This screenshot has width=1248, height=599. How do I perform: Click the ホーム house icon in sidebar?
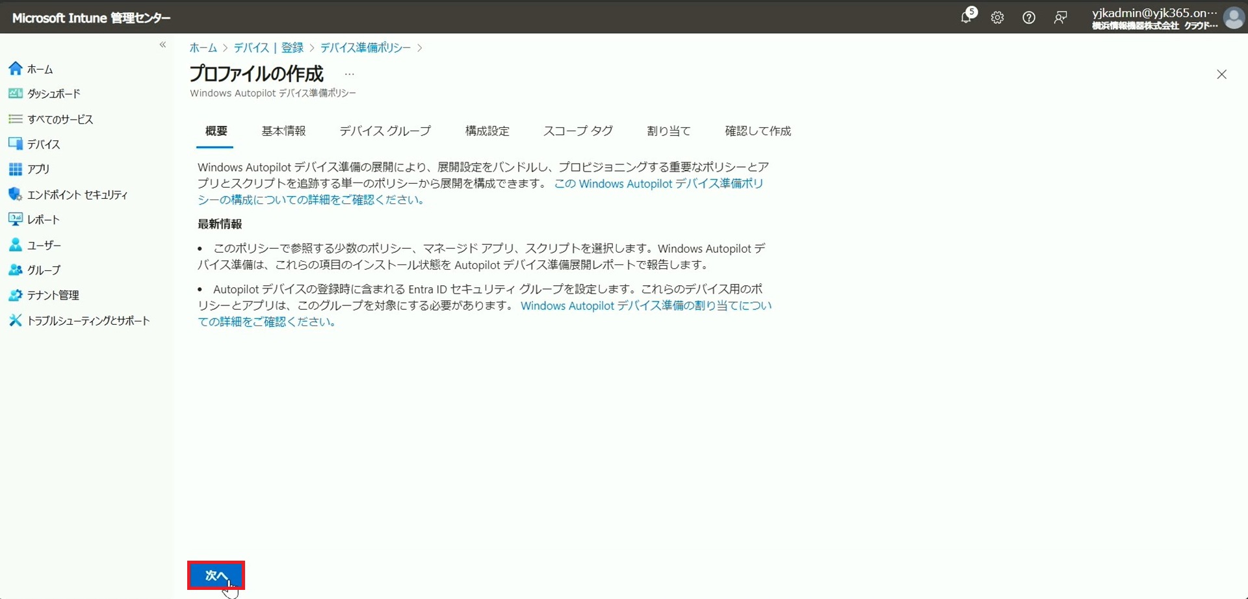[16, 68]
